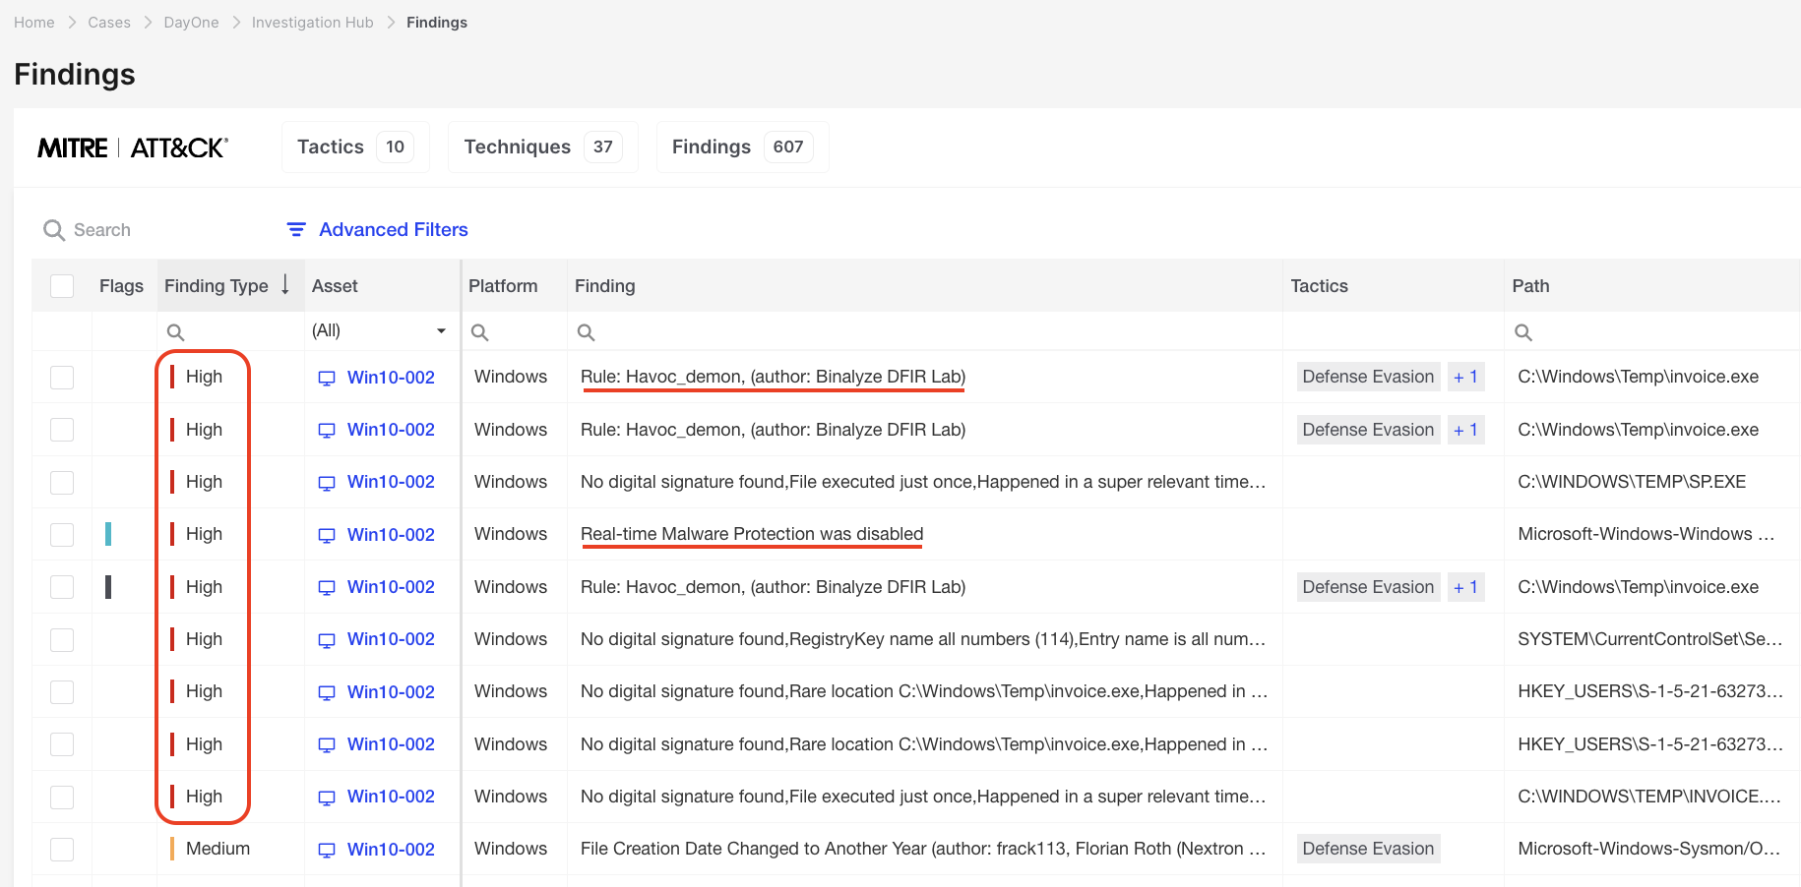This screenshot has height=887, width=1801.
Task: Click teal flag on Malware Protection row
Action: tap(108, 534)
